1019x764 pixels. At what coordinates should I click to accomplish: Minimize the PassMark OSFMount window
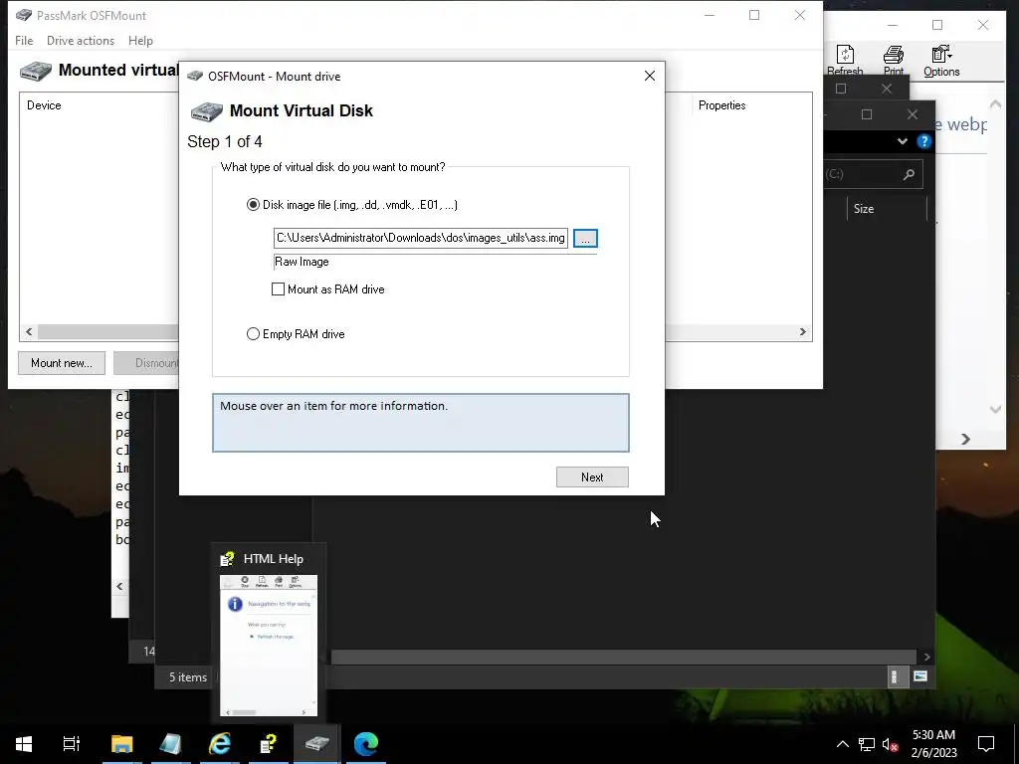[709, 15]
